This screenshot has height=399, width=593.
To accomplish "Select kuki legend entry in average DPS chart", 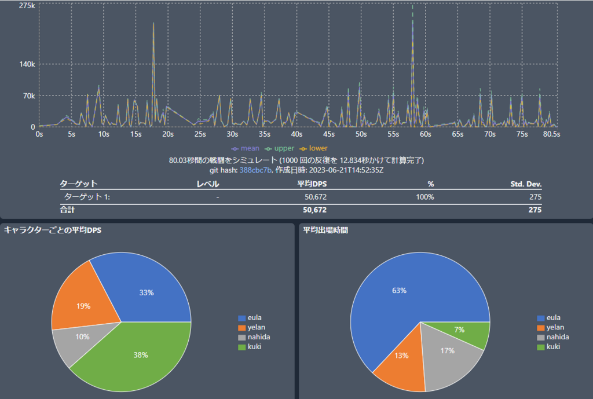I will pos(251,346).
